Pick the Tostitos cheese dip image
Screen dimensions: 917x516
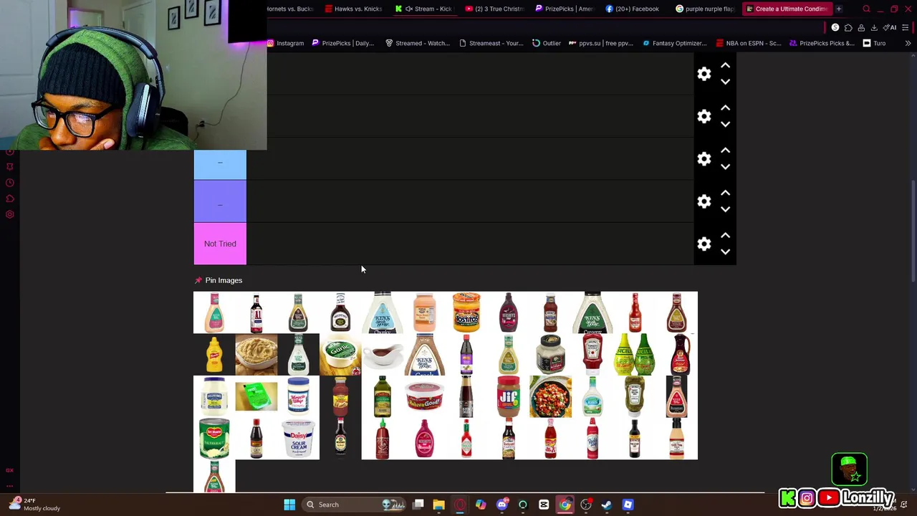click(x=466, y=312)
